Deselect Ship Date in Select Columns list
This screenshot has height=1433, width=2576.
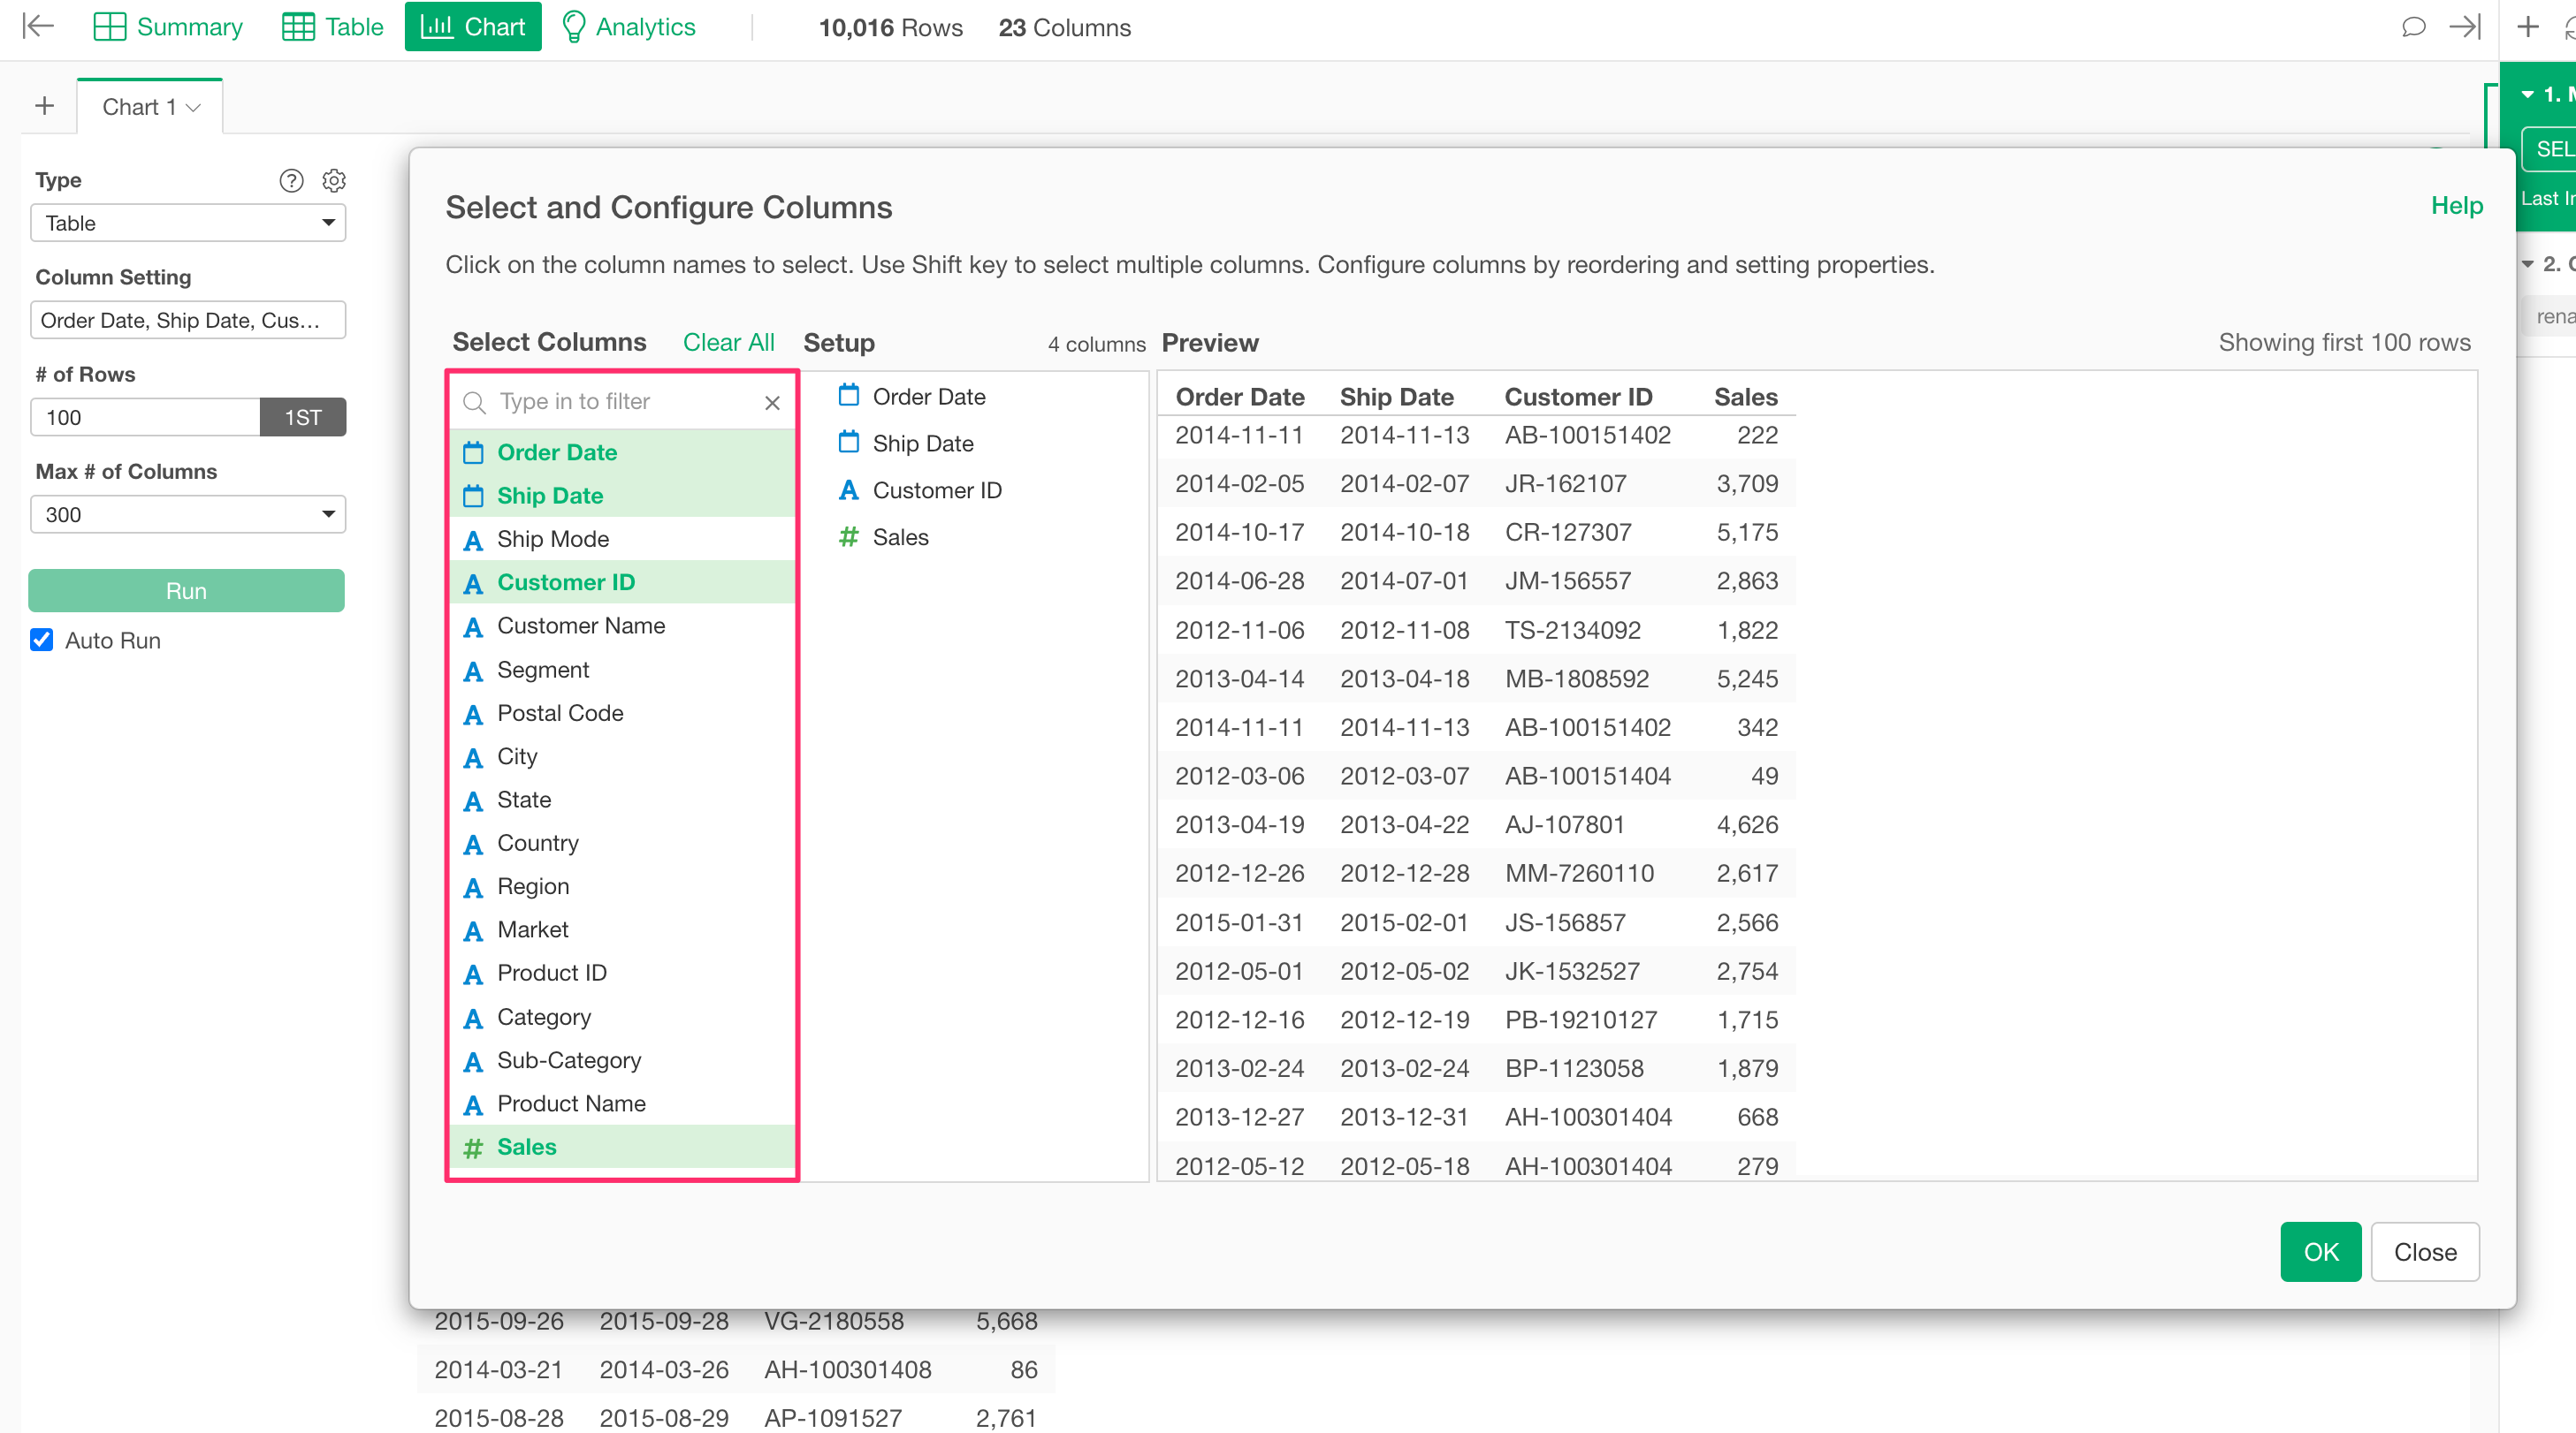click(622, 496)
